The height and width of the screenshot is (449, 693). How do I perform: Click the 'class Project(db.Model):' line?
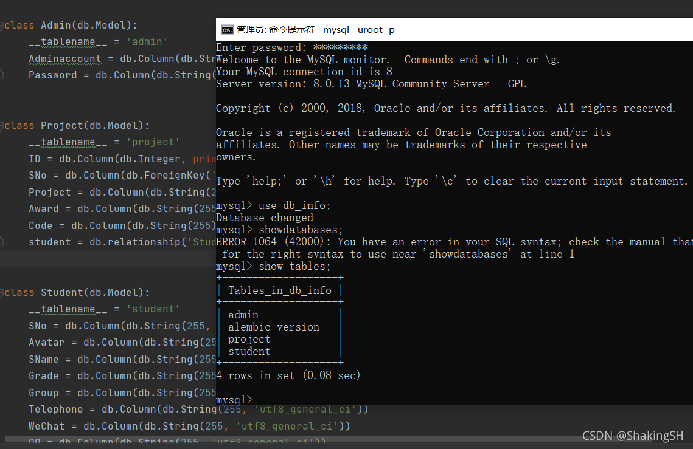77,126
